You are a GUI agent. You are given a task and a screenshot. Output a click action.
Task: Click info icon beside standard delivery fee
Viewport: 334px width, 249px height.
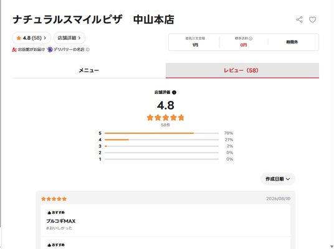(250, 39)
